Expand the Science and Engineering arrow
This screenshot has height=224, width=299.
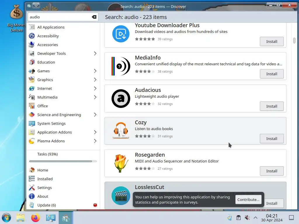95,115
